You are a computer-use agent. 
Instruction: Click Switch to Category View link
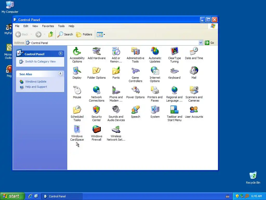[x=40, y=61]
